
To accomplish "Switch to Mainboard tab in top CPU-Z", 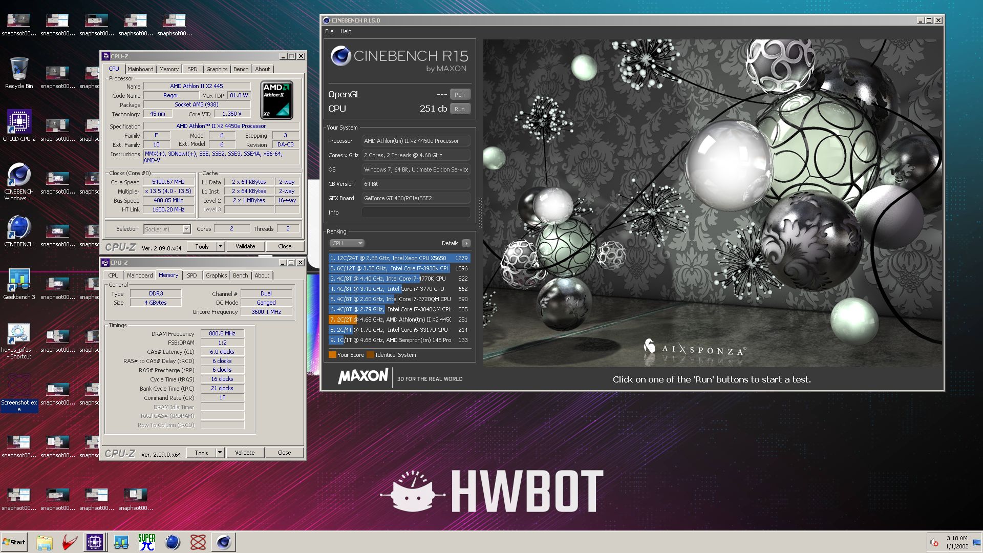I will click(x=140, y=69).
